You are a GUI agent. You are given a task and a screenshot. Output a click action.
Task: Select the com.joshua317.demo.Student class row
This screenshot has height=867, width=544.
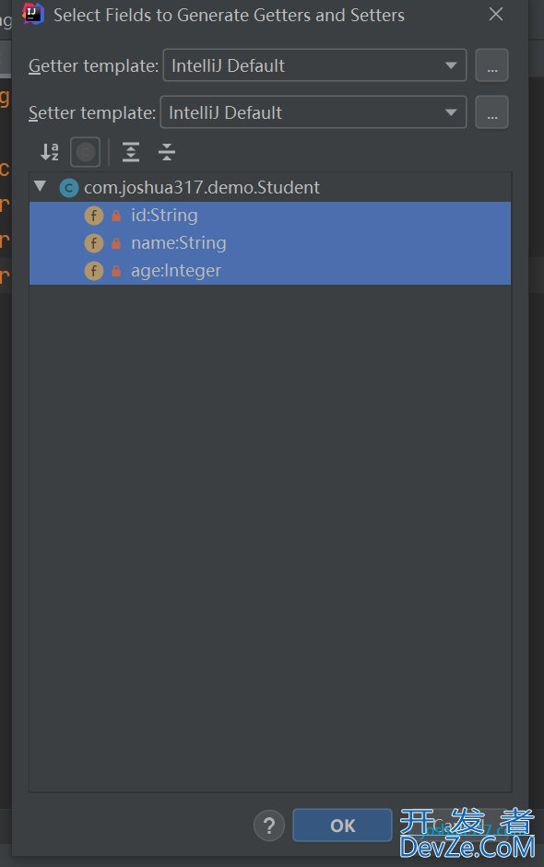click(270, 187)
